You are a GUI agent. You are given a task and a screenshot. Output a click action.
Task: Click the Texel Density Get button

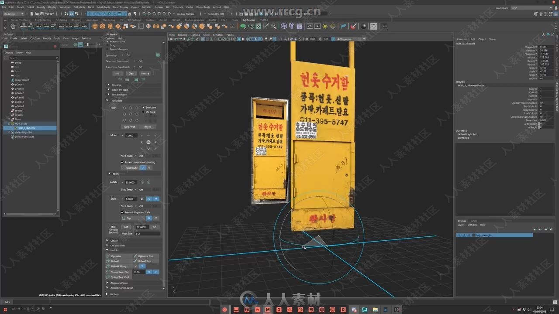pyautogui.click(x=126, y=227)
